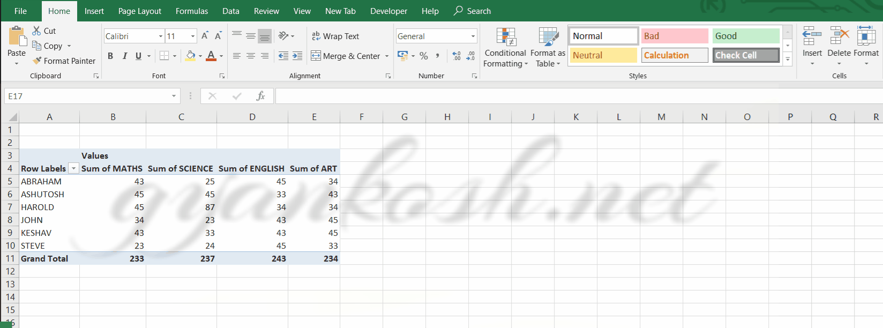Open the font name Calibri dropdown
The width and height of the screenshot is (883, 328).
coord(161,36)
